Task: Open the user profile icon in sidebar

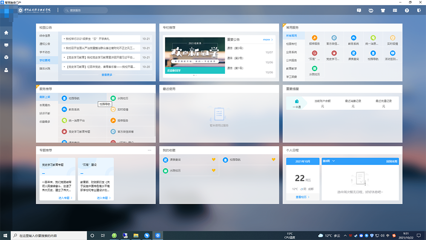Action: 6,70
